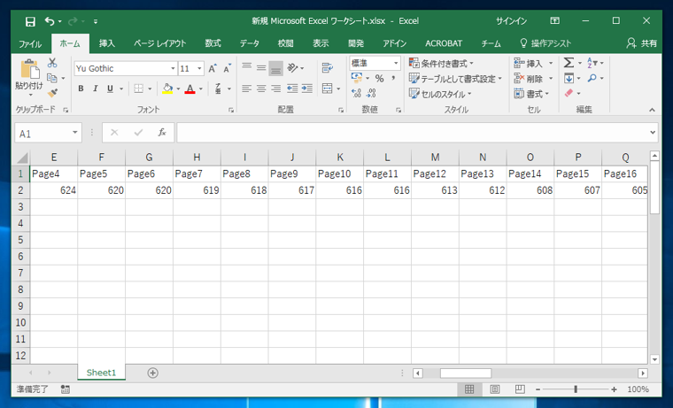Select the Sheet1 tab
Image resolution: width=673 pixels, height=408 pixels.
[101, 373]
